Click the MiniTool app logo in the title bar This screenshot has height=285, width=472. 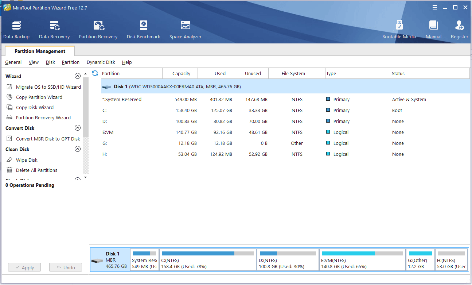7,8
